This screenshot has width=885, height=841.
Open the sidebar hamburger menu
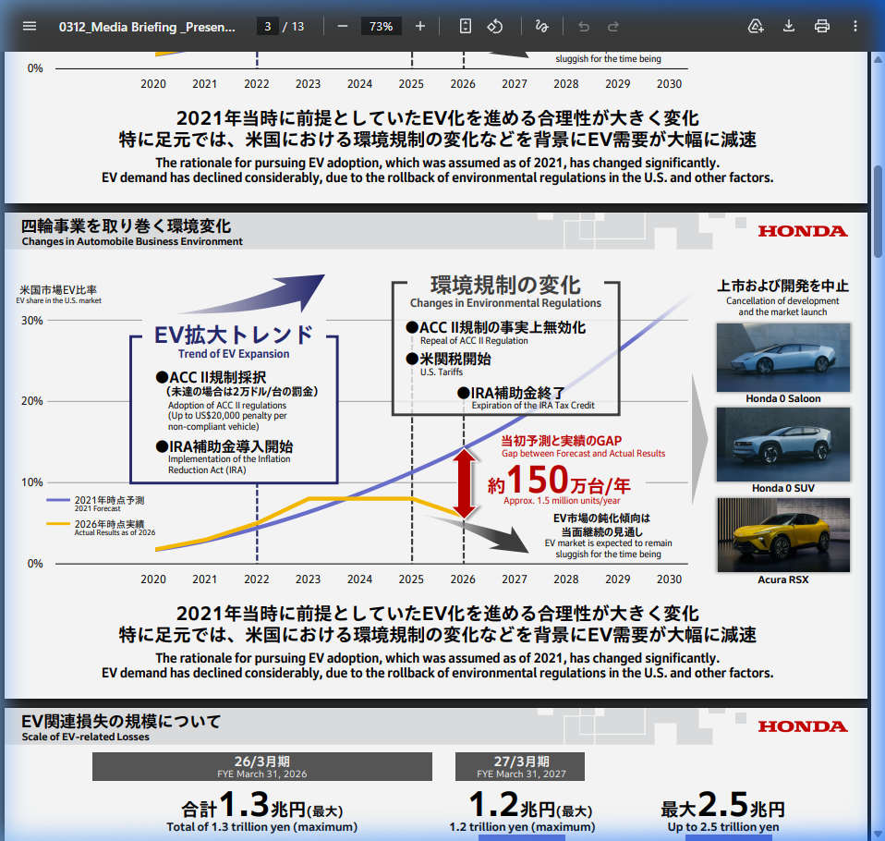(x=30, y=26)
